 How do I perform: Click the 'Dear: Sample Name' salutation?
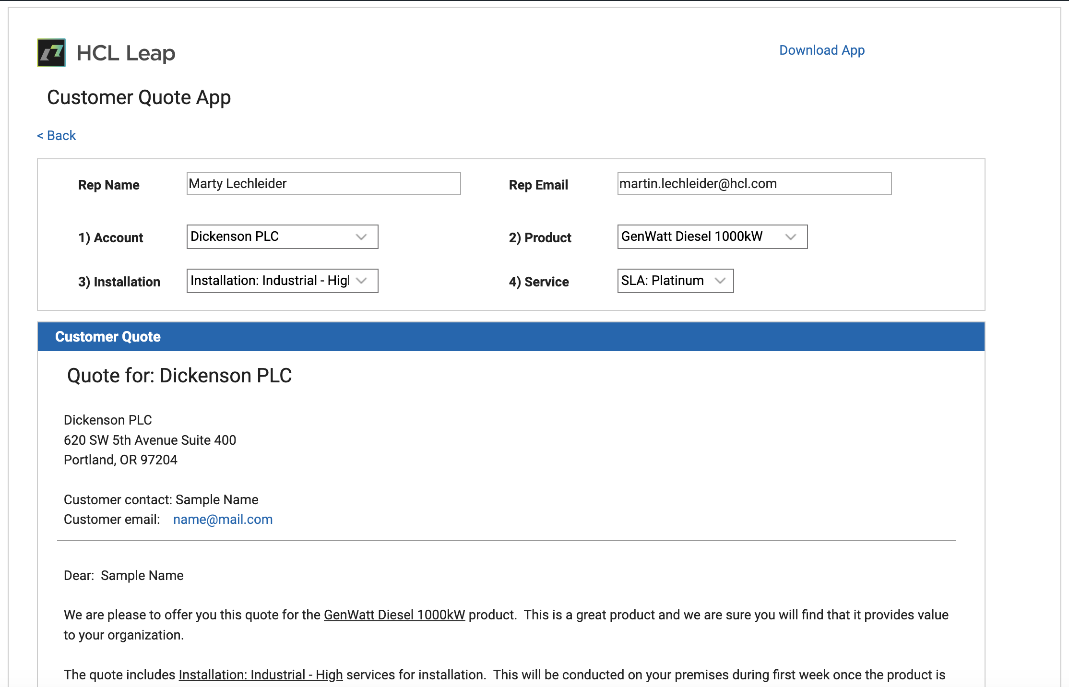coord(123,576)
